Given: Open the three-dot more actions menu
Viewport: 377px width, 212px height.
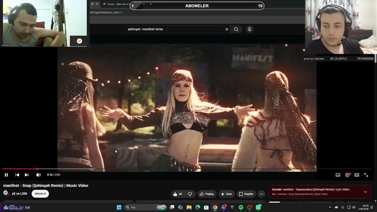Looking at the screenshot, I should point(261,194).
